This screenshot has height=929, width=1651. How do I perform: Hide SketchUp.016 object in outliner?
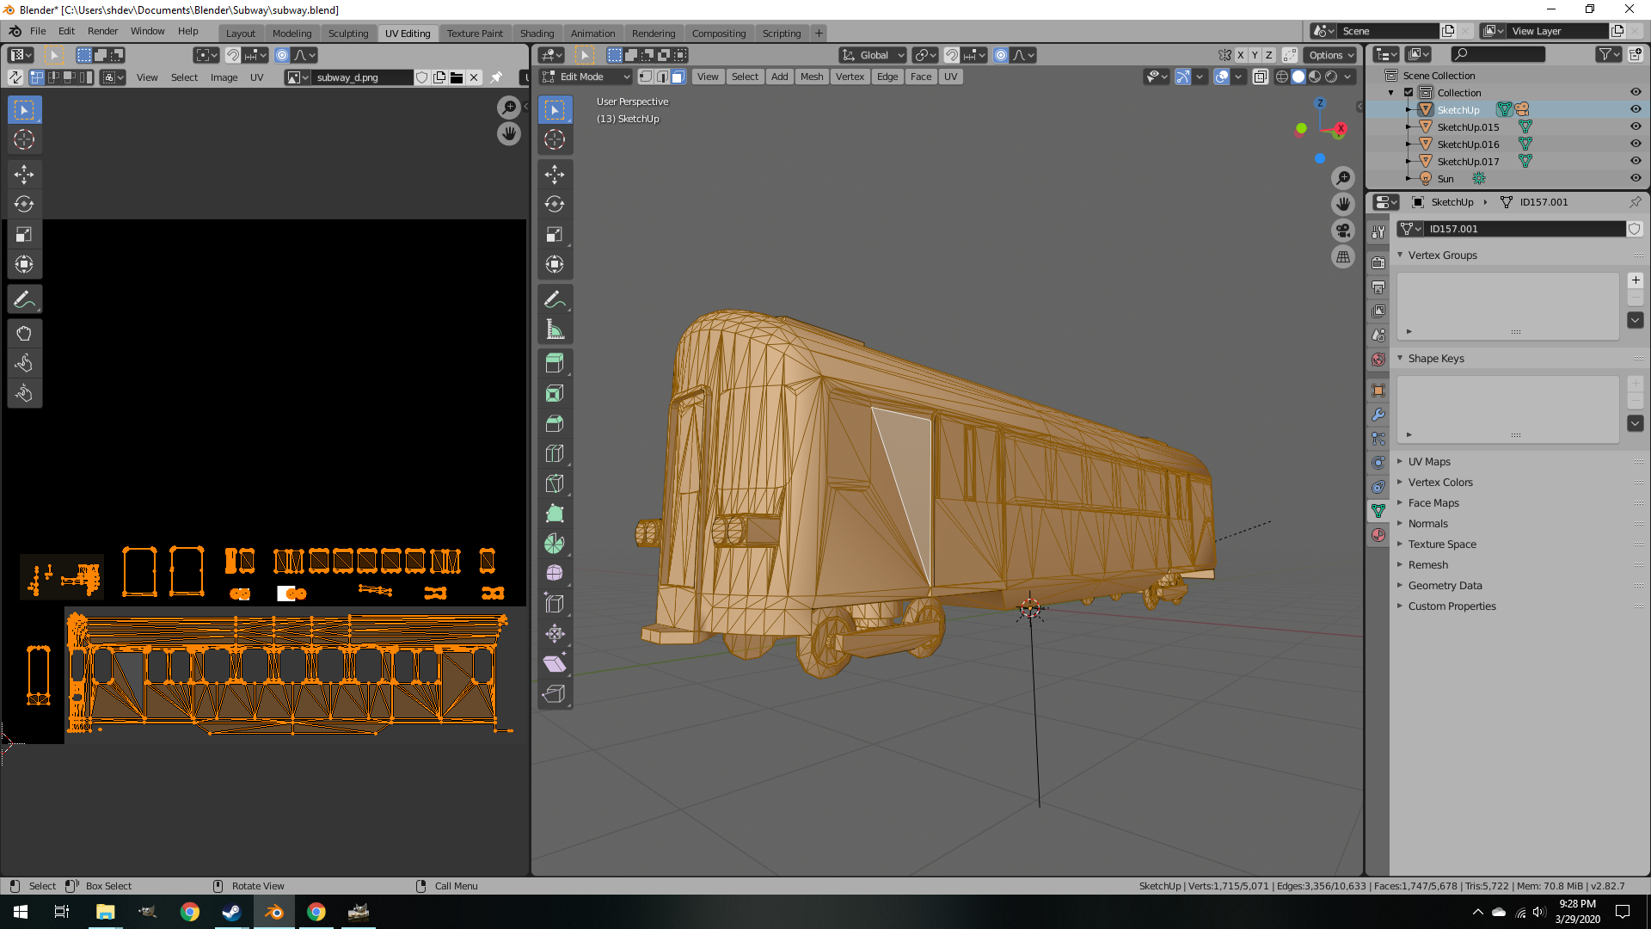click(1636, 144)
